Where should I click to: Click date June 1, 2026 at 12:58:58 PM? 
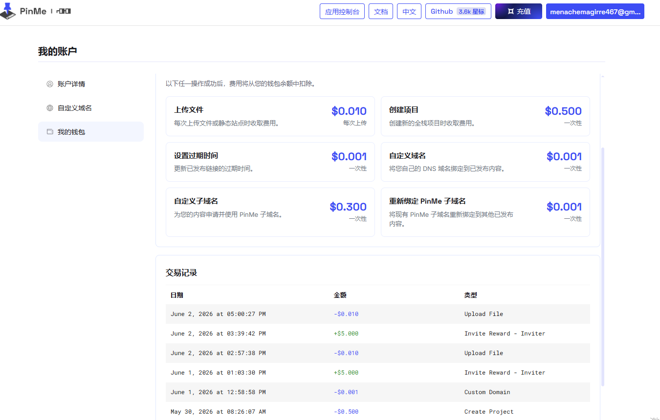tap(218, 392)
